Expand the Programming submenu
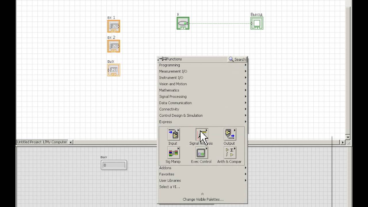 click(x=203, y=65)
